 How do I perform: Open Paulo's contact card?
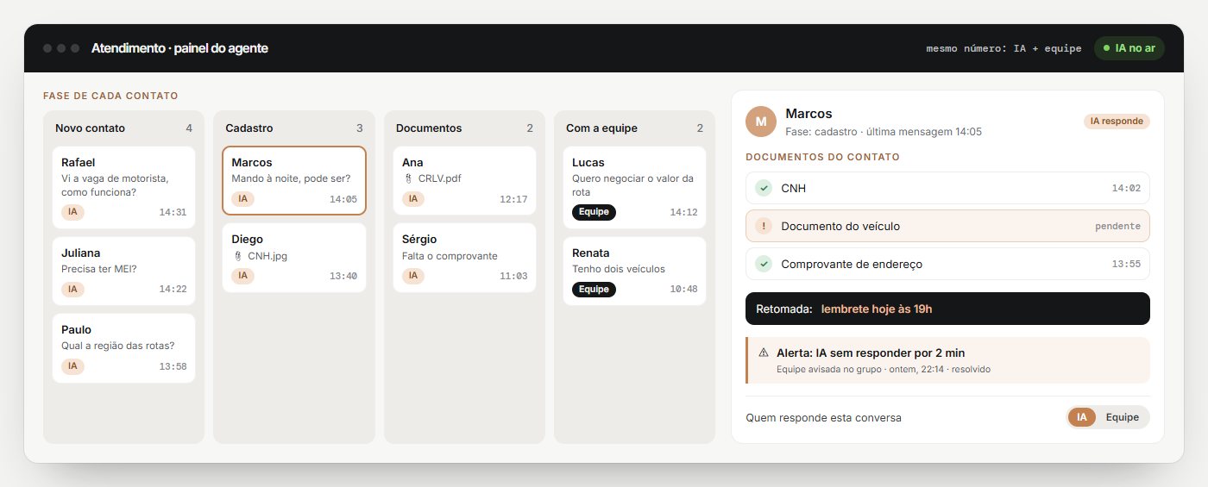point(123,347)
